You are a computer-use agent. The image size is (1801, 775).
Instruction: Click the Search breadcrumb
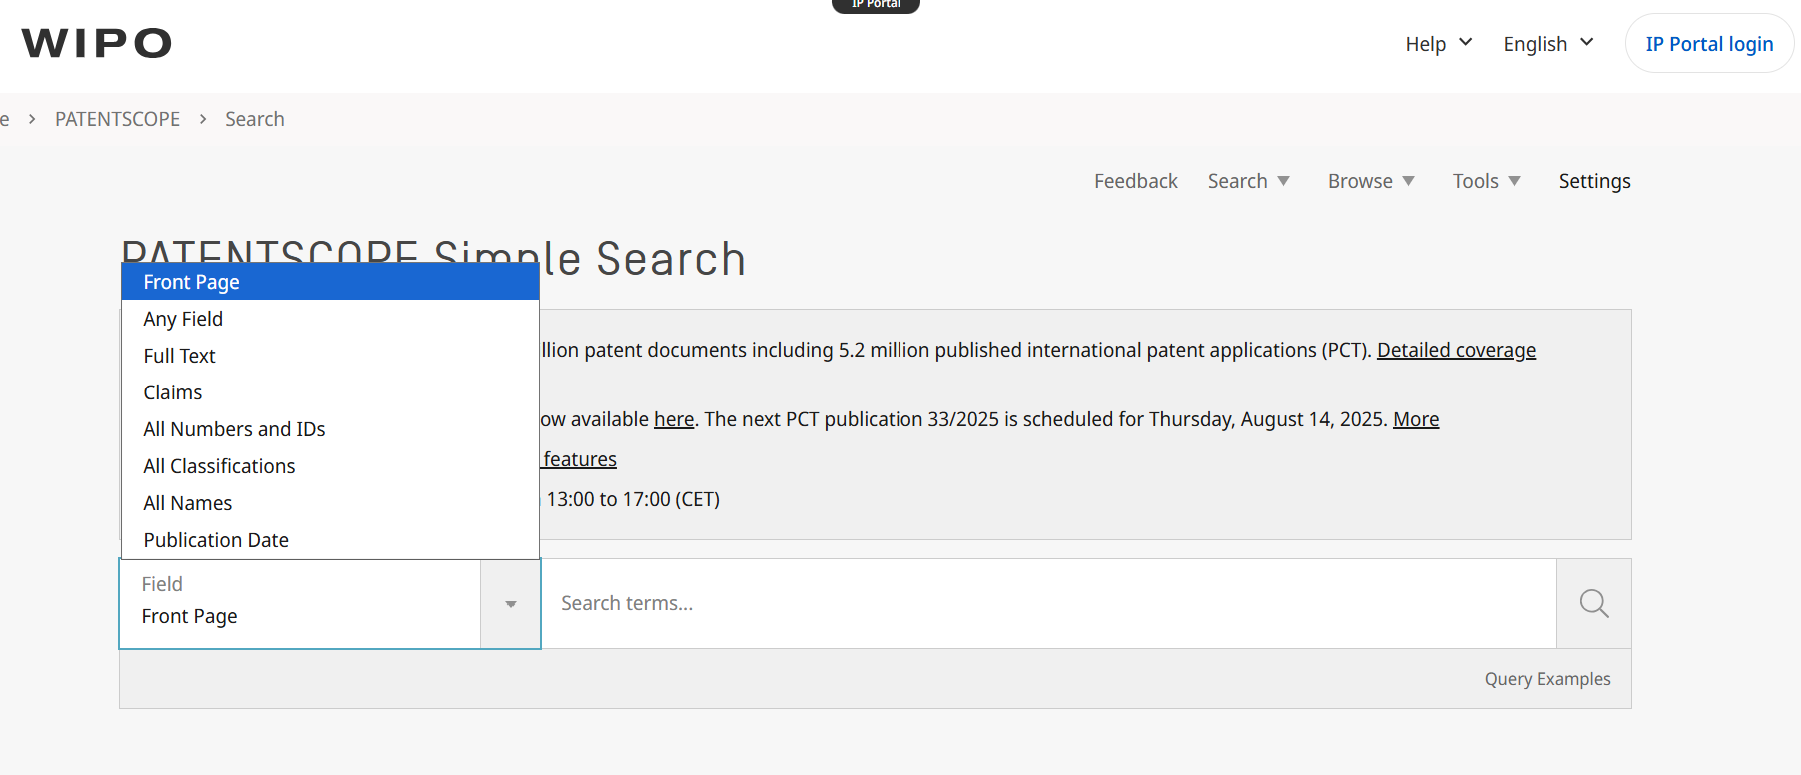tap(255, 119)
